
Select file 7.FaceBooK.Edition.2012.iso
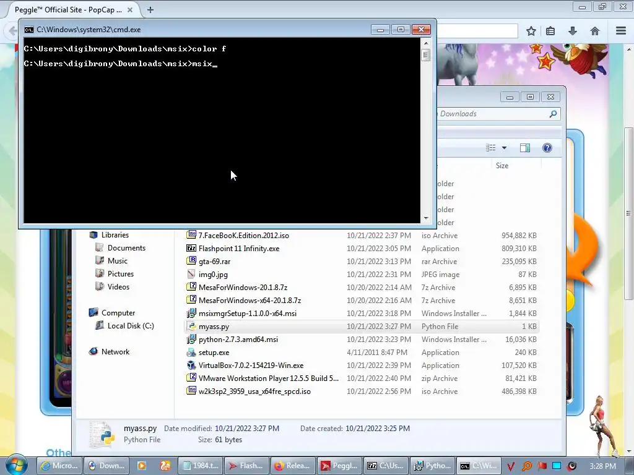coord(243,236)
